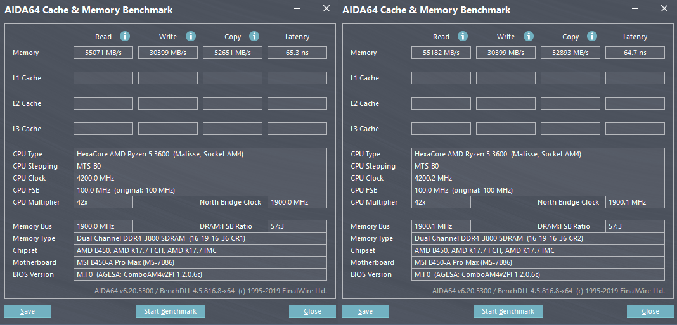Click the Read info icon in right window
The height and width of the screenshot is (325, 677).
pyautogui.click(x=463, y=37)
